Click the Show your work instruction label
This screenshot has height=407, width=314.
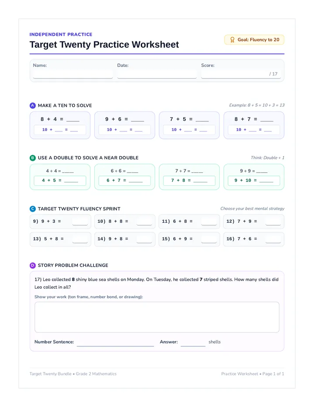[x=89, y=297]
